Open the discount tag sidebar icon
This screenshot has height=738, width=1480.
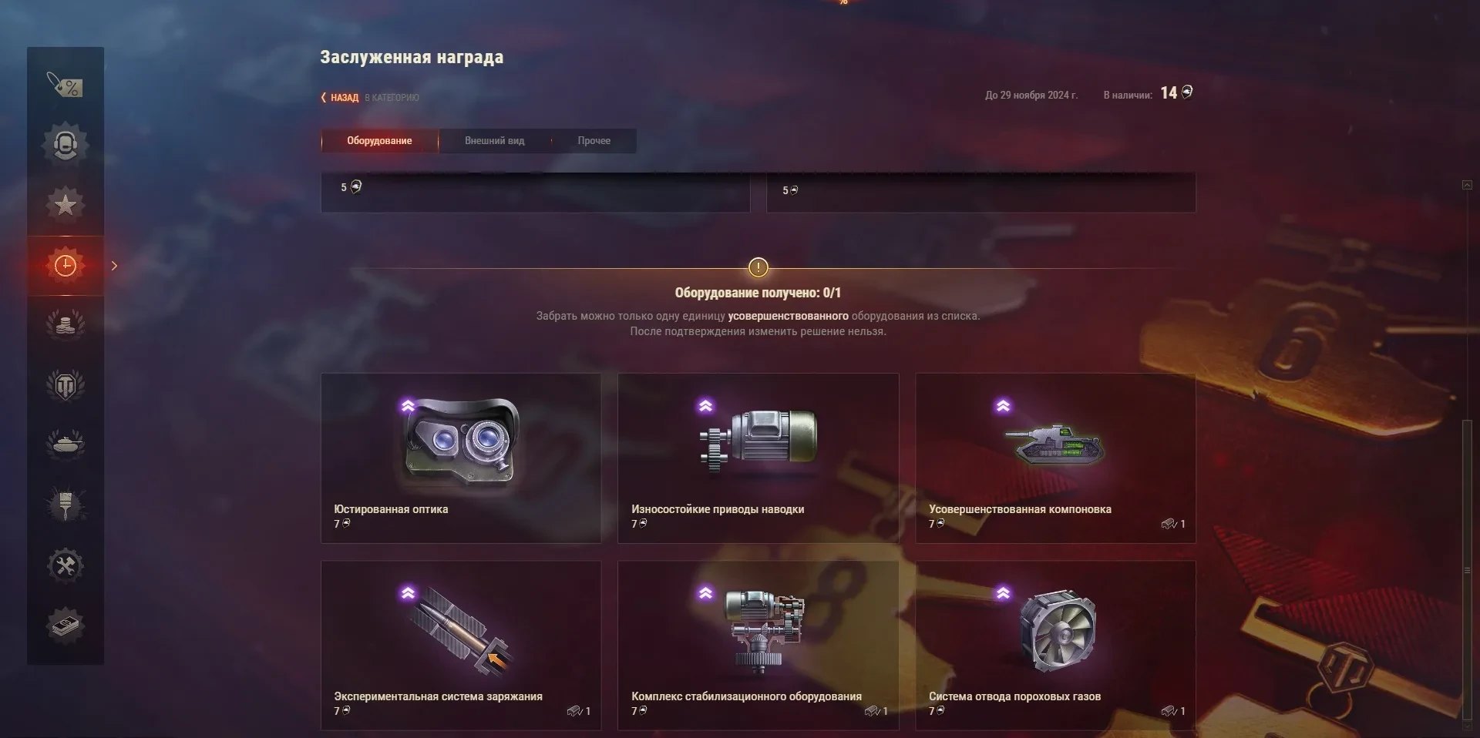pos(66,84)
